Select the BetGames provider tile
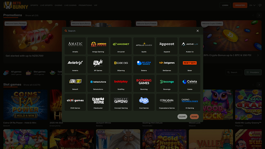The image size is (265, 149). coord(167,64)
